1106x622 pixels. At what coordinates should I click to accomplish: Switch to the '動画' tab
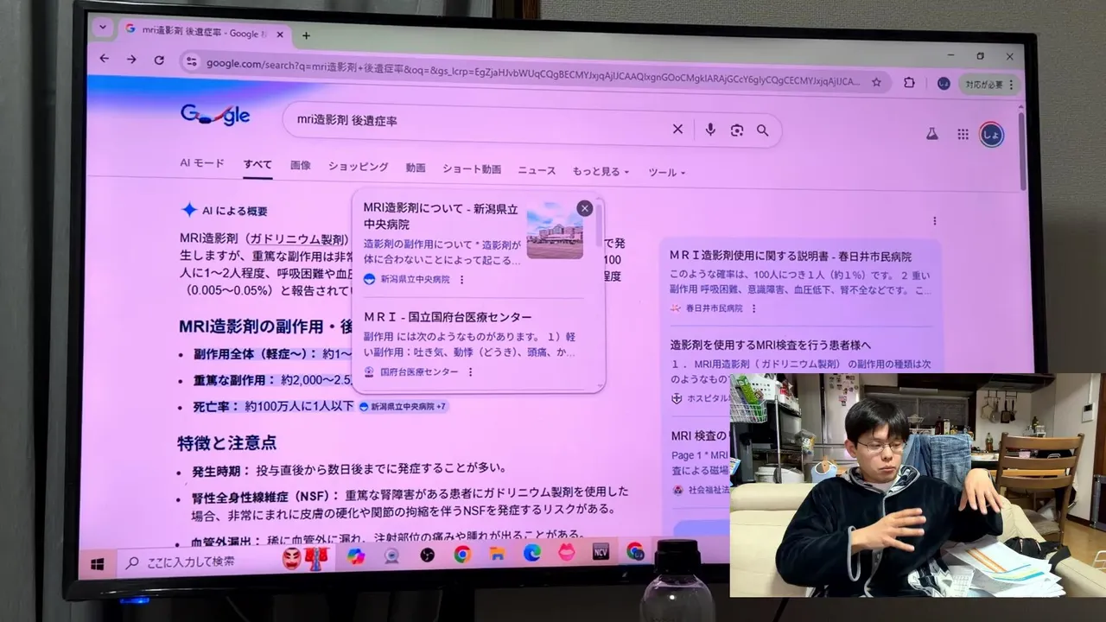416,168
